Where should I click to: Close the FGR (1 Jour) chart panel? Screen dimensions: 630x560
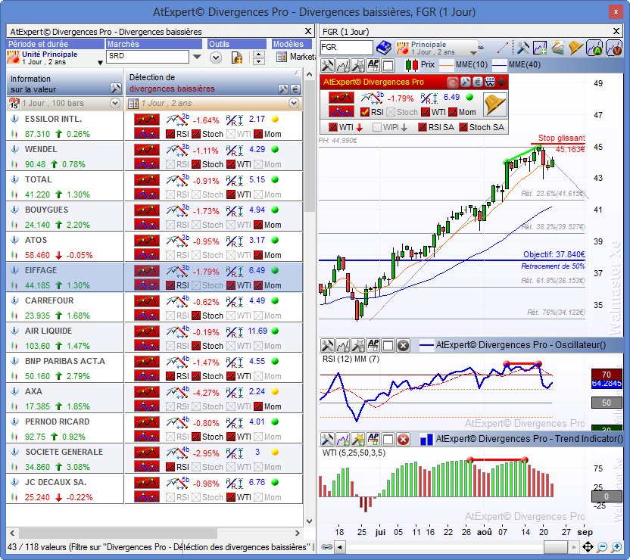[x=616, y=31]
